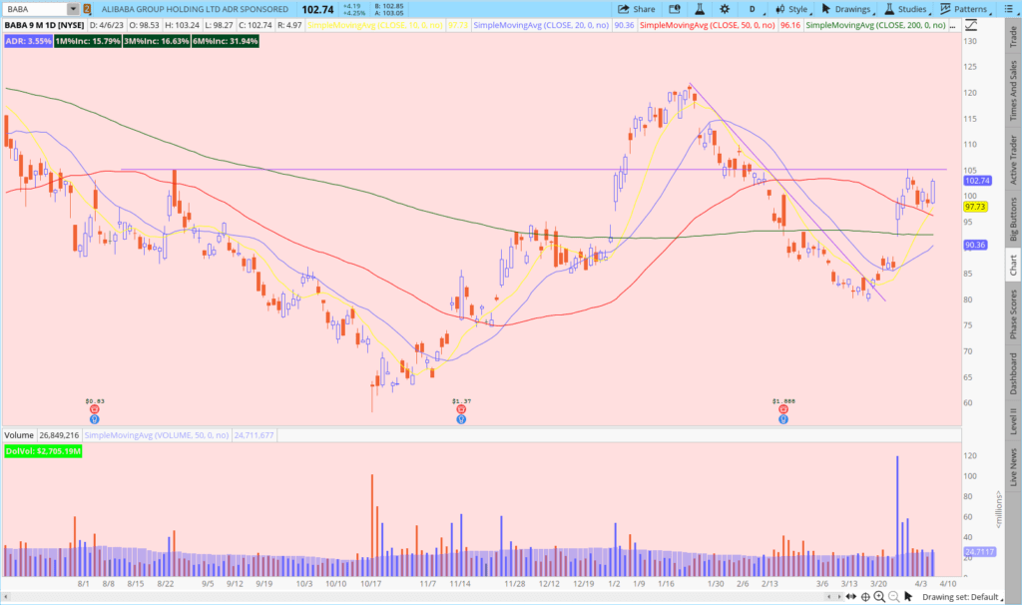
Task: Click the ellipsis after study labels
Action: 953,26
